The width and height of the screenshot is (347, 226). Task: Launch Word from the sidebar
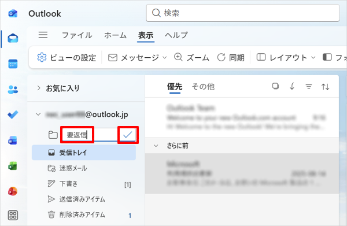click(x=13, y=140)
